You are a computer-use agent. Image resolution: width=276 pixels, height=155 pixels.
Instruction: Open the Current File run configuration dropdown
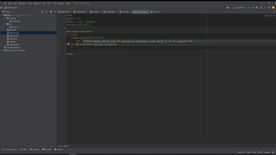(x=239, y=8)
